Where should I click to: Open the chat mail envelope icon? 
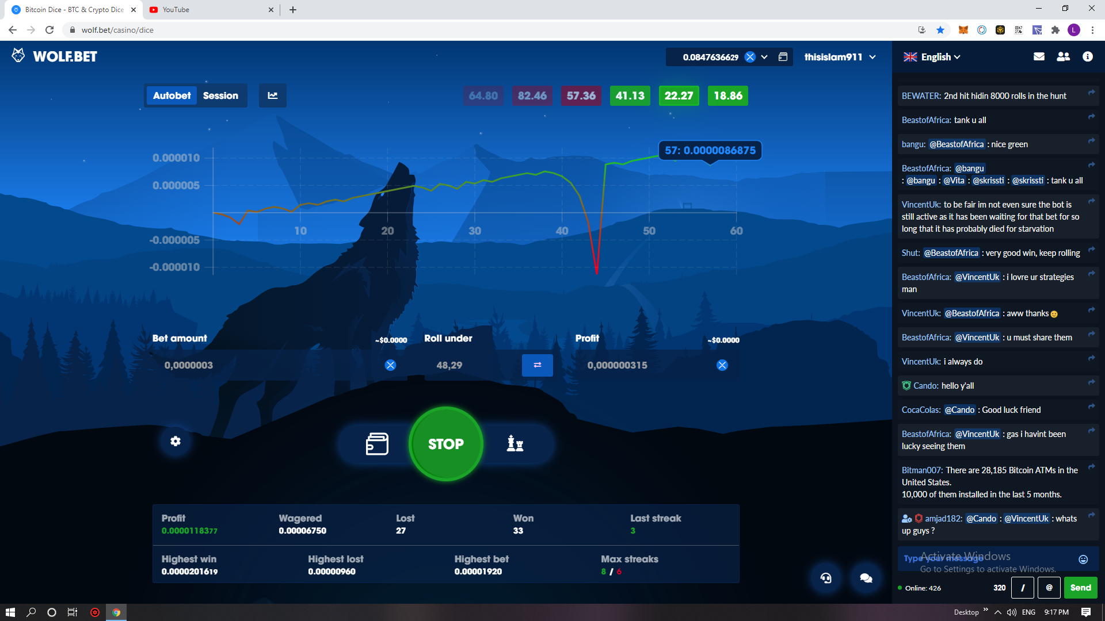[x=1039, y=56]
